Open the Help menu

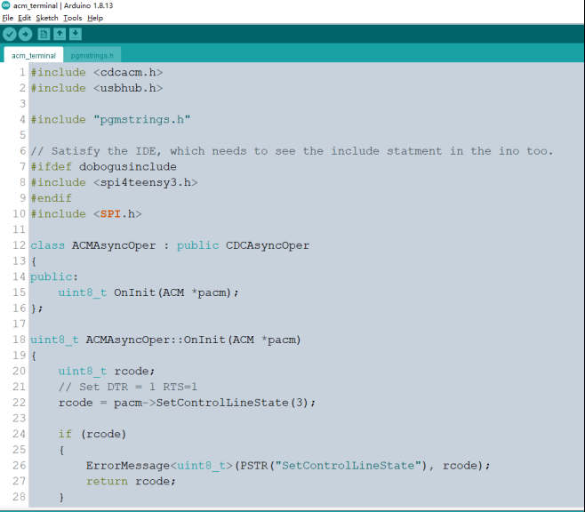[95, 18]
